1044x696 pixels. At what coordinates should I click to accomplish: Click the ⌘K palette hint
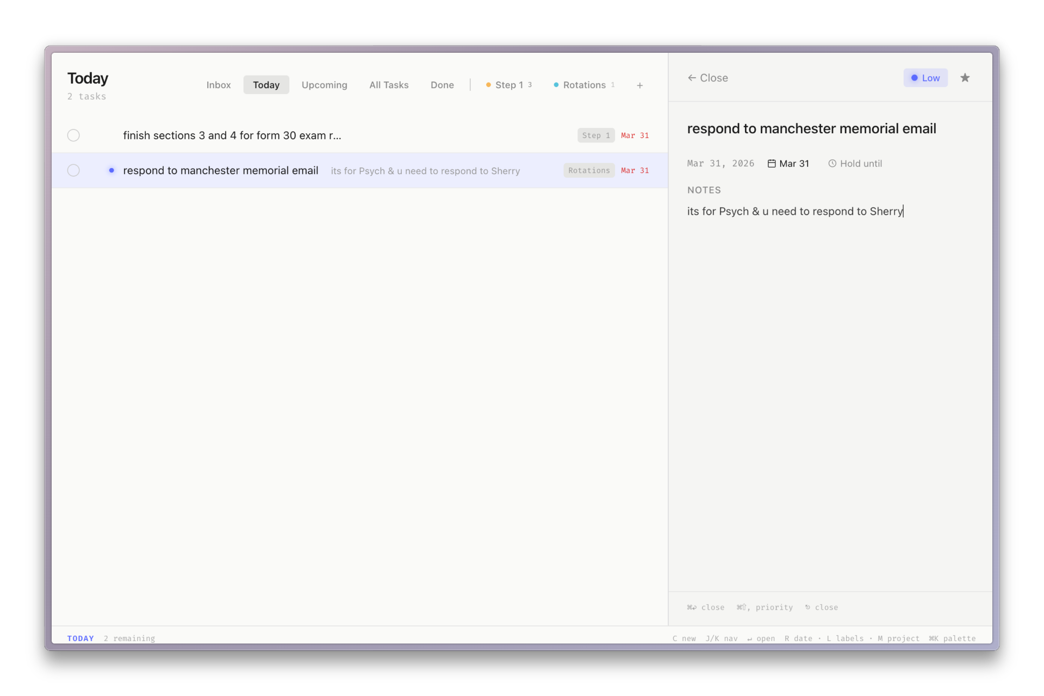(952, 638)
